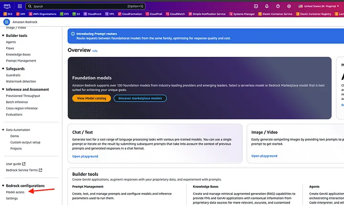
Task: Open Elastic Container Service shortcut
Action: 275,14
